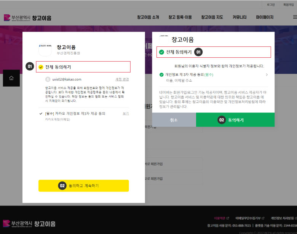Click the black home icon button

(x=11, y=78)
